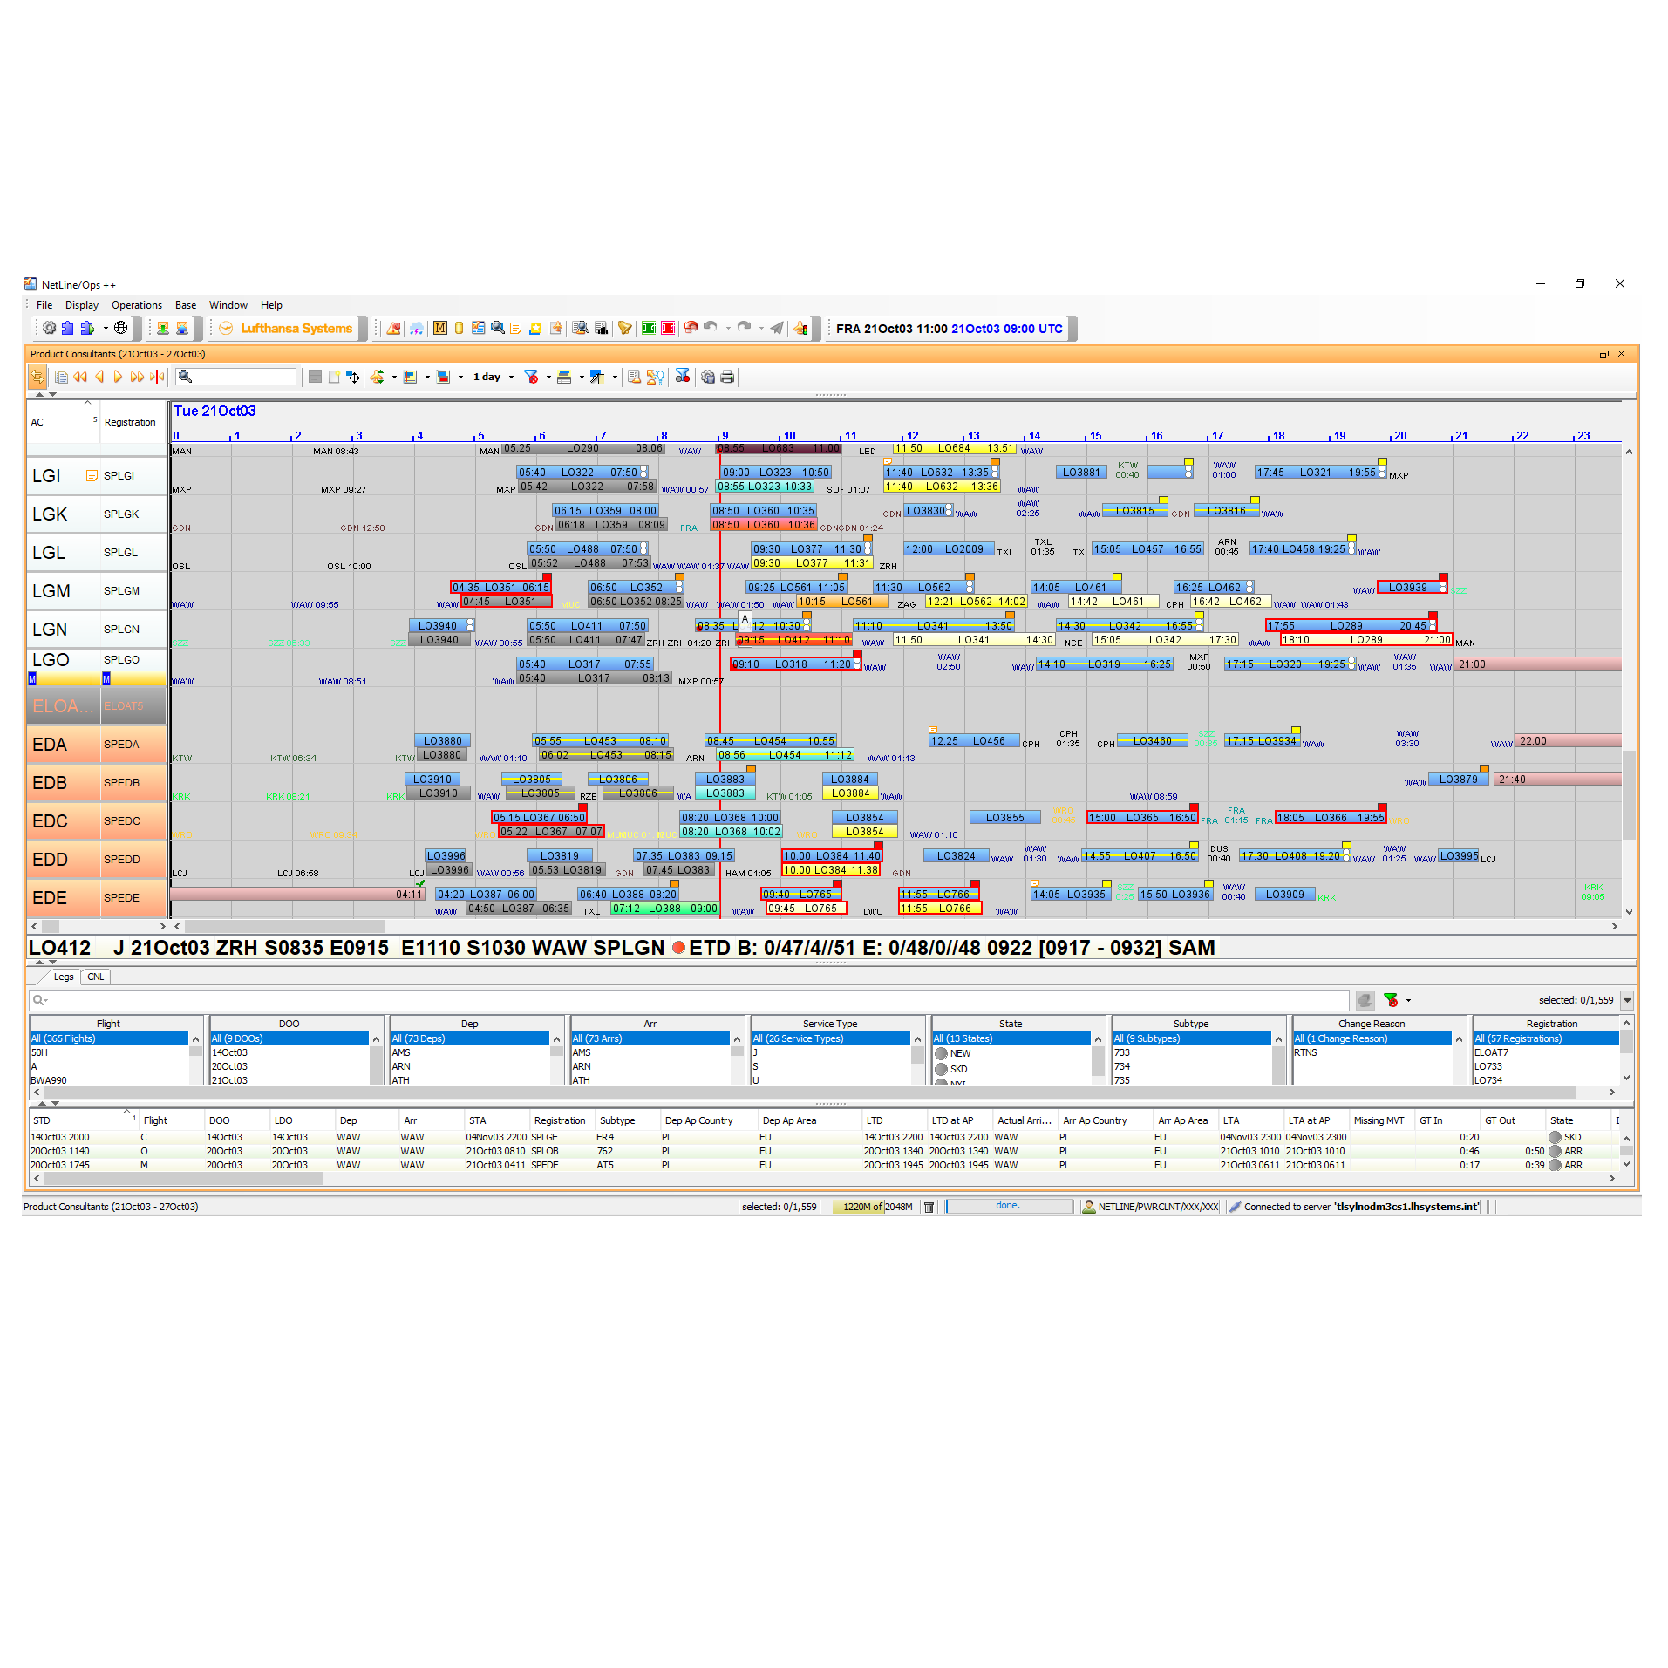
Task: Click the undo arrow icon
Action: (x=709, y=329)
